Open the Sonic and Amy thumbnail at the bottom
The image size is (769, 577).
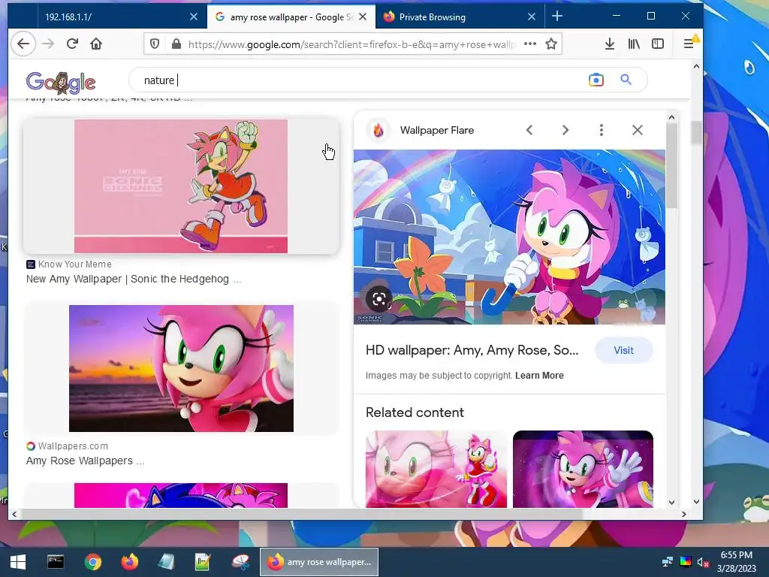click(x=181, y=496)
